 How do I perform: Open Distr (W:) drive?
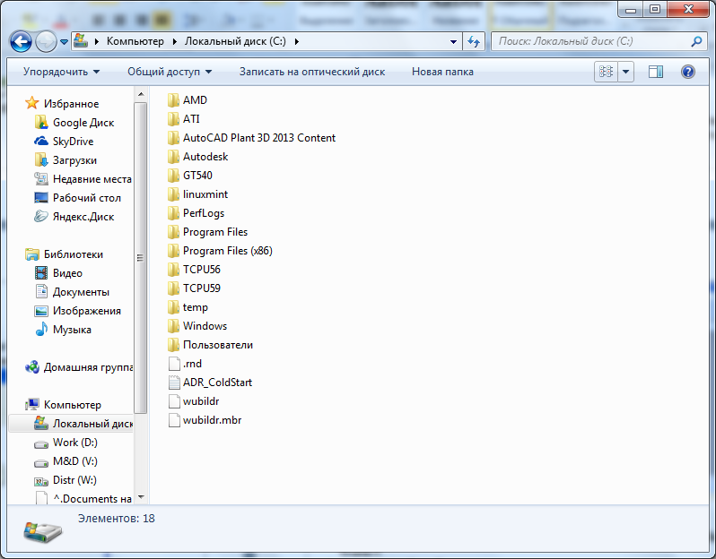point(65,480)
